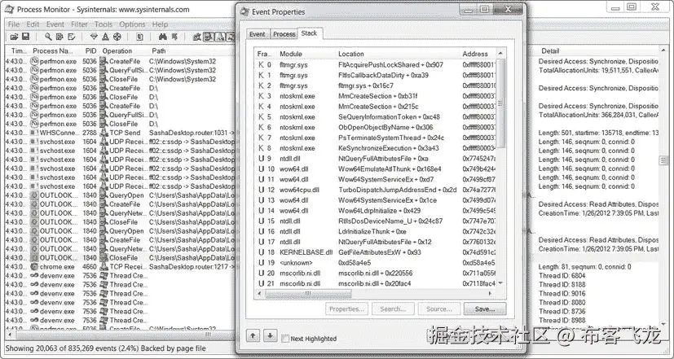Select the Stack tab

[309, 33]
